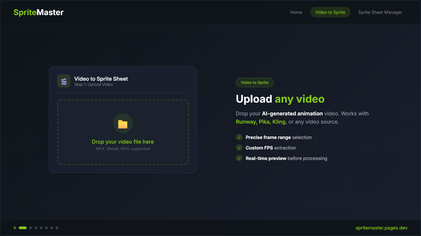Click the first pagination dot
The image size is (421, 236).
click(x=15, y=227)
